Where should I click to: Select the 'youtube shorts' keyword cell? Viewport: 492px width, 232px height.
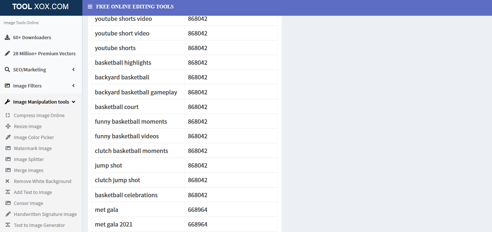(138, 48)
